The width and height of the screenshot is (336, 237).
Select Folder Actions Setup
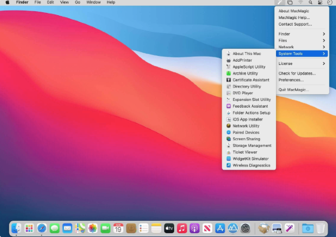tap(249, 113)
